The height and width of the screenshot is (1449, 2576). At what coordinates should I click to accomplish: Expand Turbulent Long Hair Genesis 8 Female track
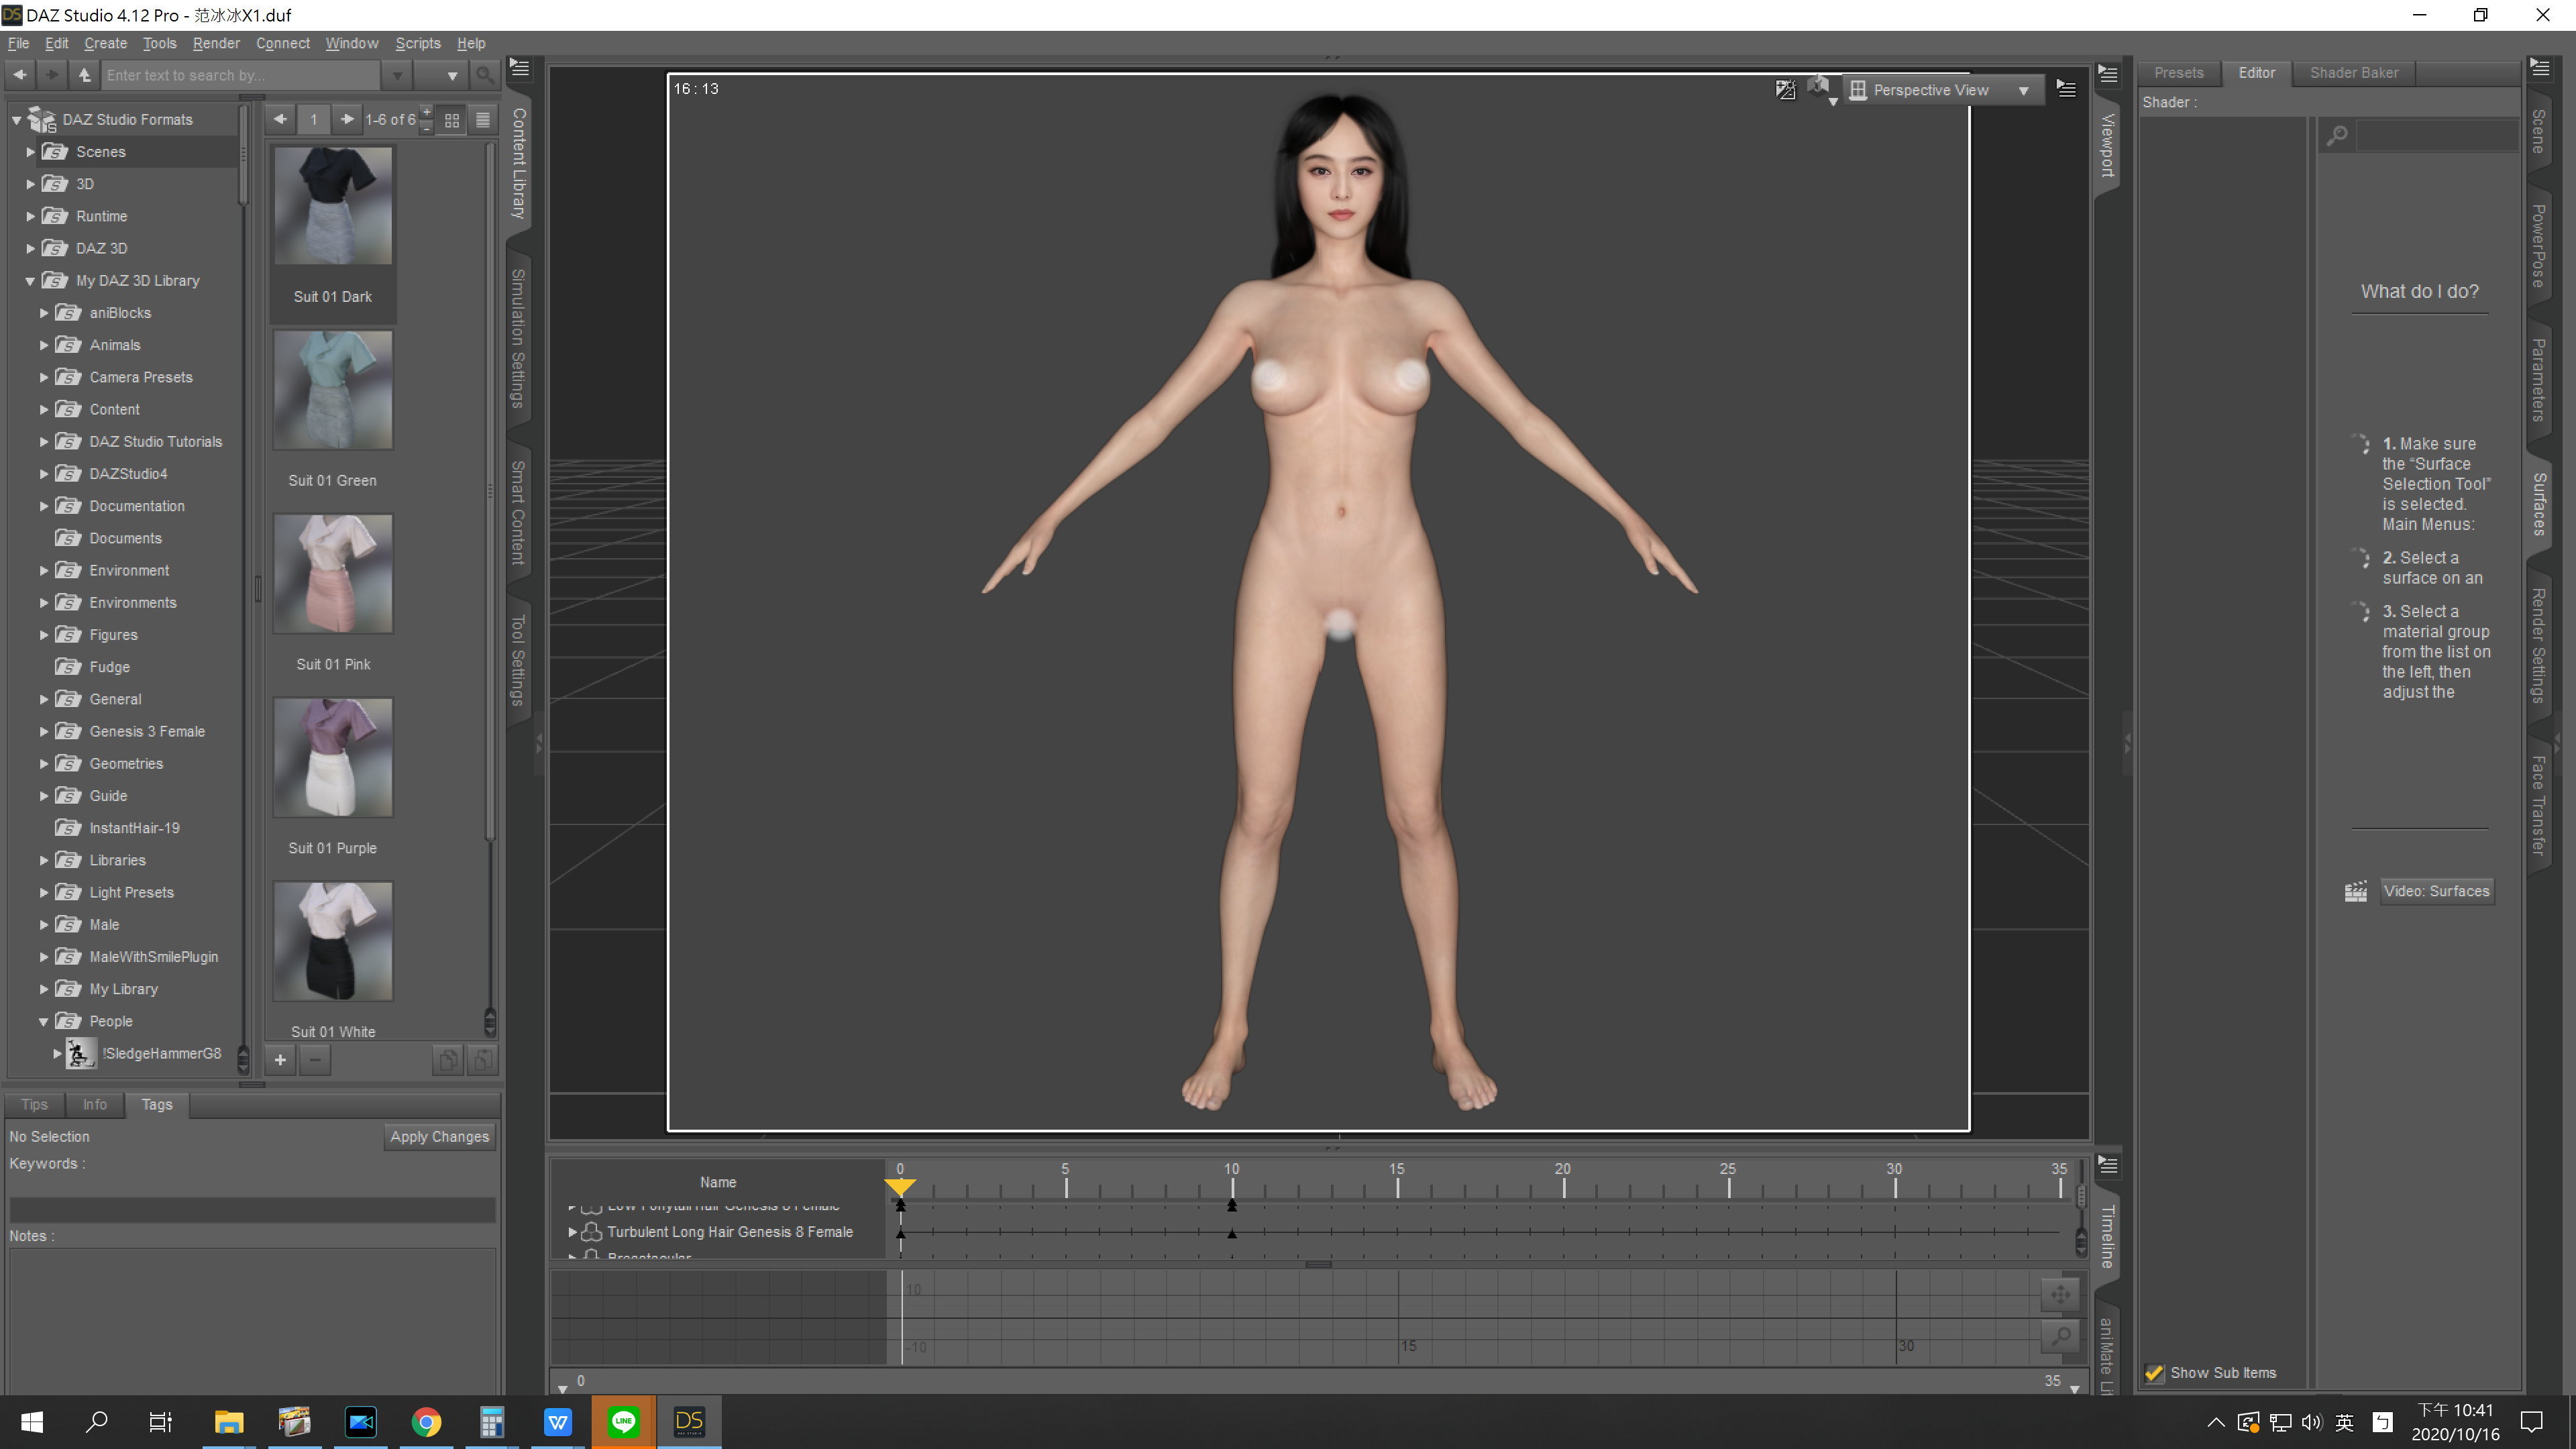[x=572, y=1232]
